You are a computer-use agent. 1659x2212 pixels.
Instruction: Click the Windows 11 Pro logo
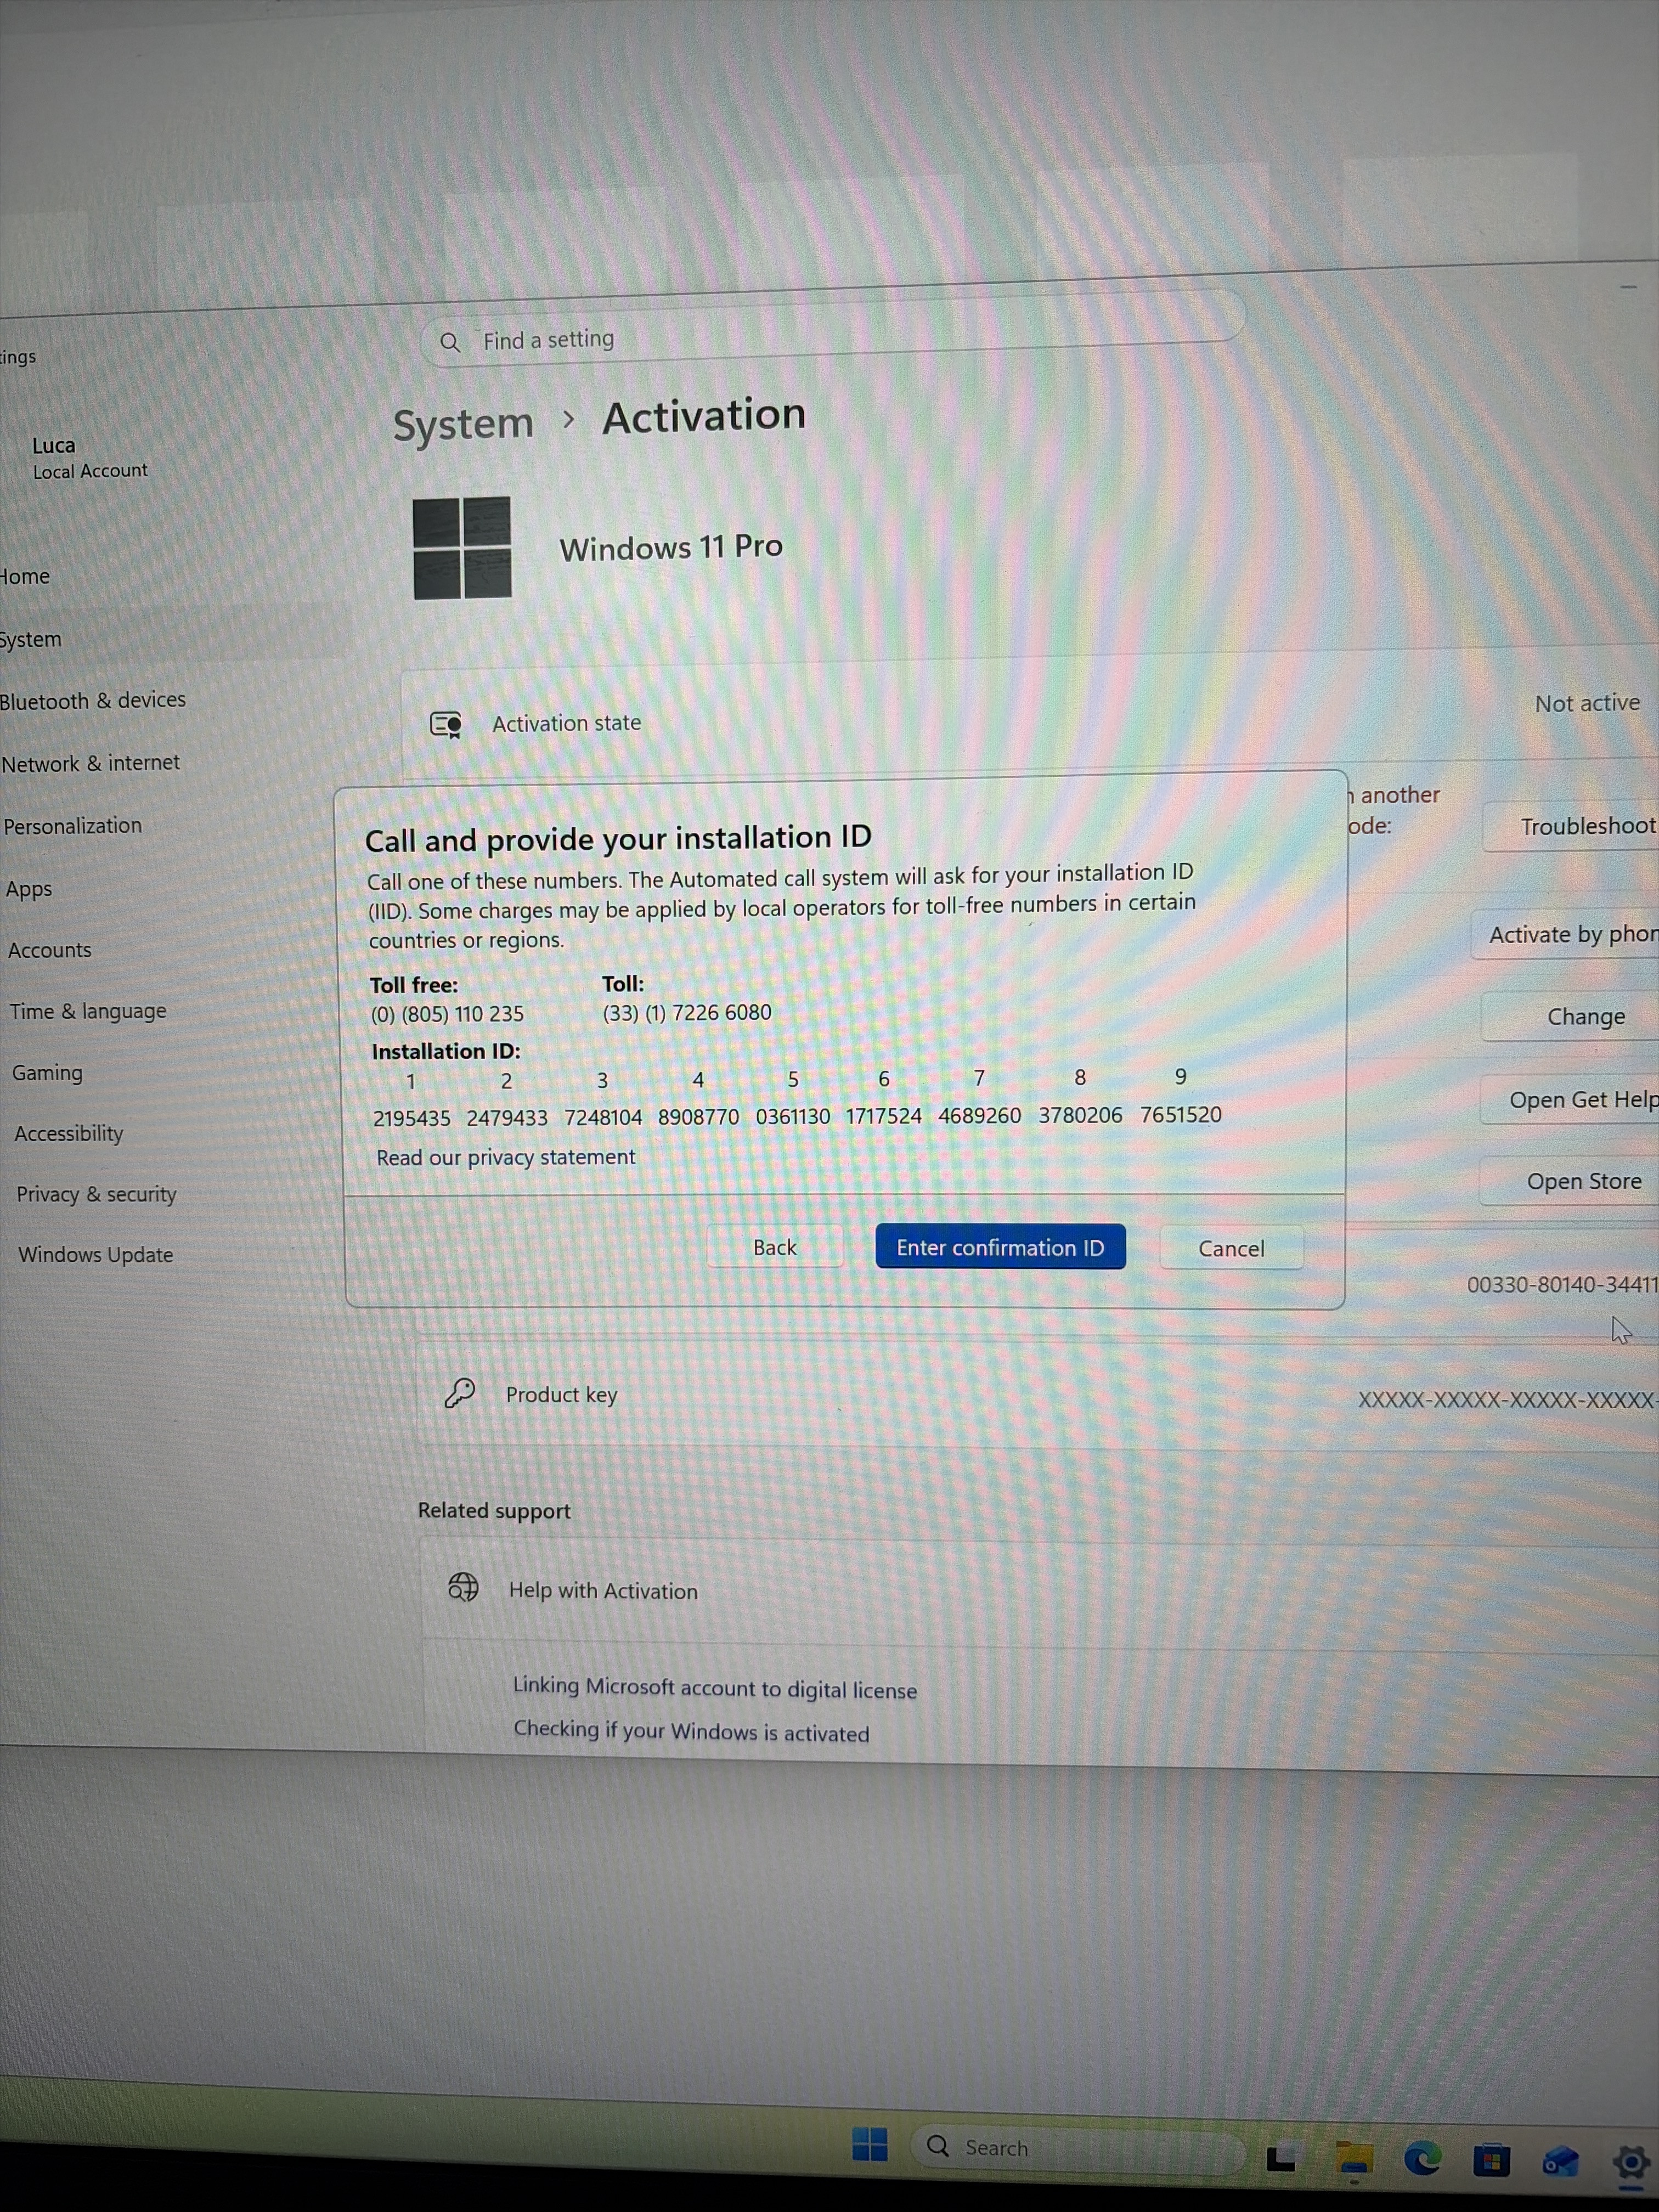pos(462,548)
